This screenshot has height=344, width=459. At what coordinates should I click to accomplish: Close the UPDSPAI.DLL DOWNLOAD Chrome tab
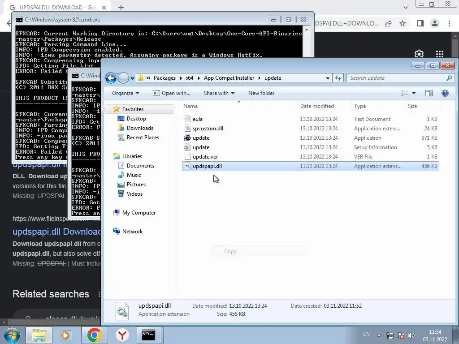[x=104, y=8]
